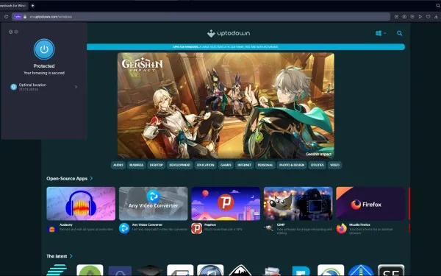Click the Uptodown site search magnifier
This screenshot has height=276, width=441.
[x=399, y=33]
